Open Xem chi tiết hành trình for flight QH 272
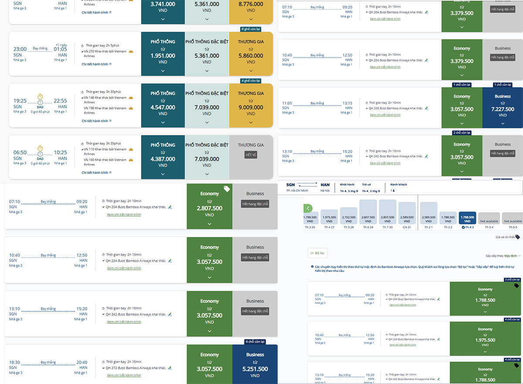523x384 pixels. [x=124, y=375]
